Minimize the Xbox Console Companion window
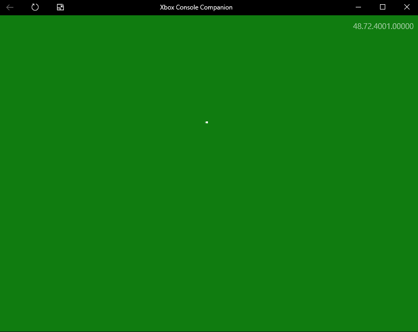Viewport: 418px width, 332px height. 358,7
